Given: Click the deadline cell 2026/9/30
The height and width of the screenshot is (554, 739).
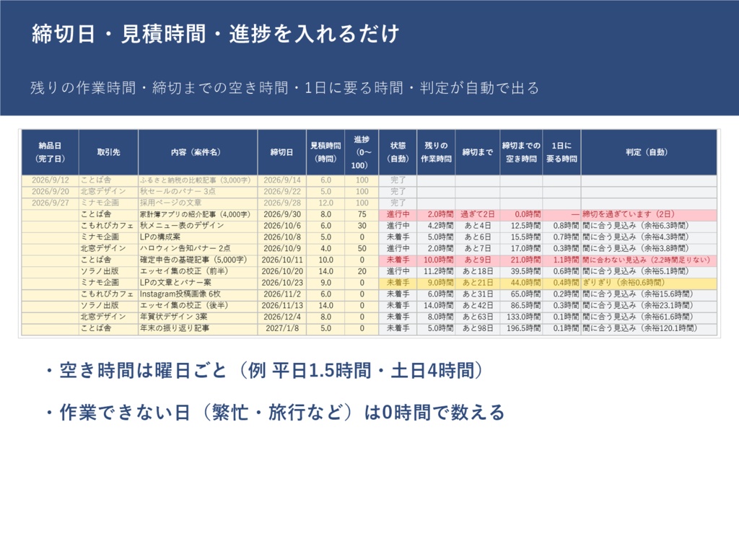Looking at the screenshot, I should pyautogui.click(x=282, y=214).
